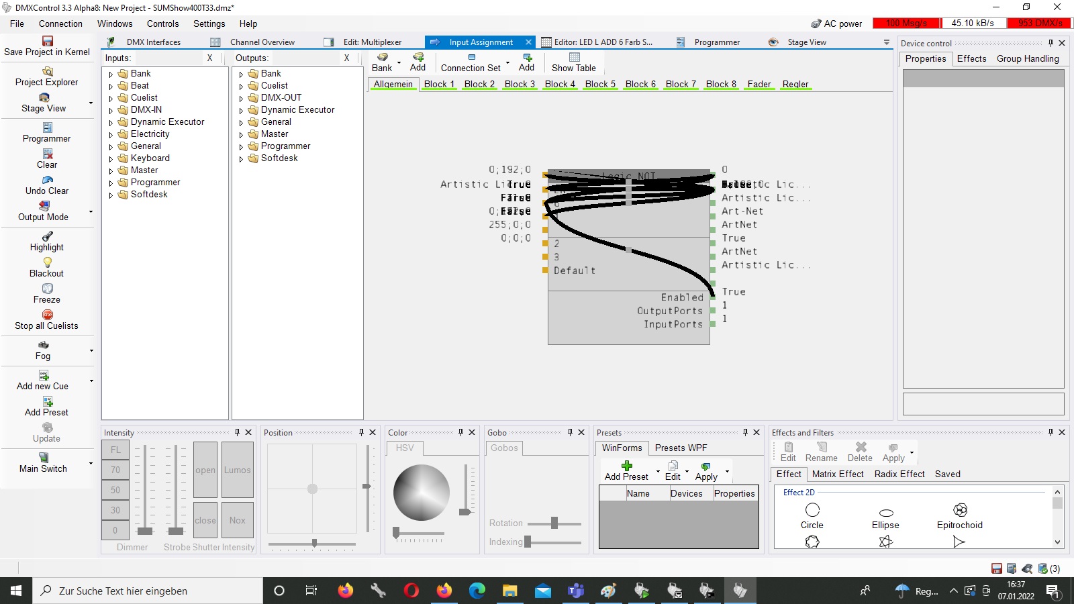Click the Save Project in Kernel icon
The image size is (1074, 604).
coord(47,41)
